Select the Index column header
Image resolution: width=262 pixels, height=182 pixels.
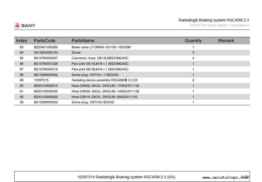[x=22, y=41]
